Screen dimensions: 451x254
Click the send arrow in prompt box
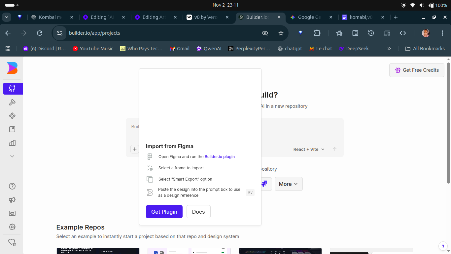pyautogui.click(x=335, y=149)
